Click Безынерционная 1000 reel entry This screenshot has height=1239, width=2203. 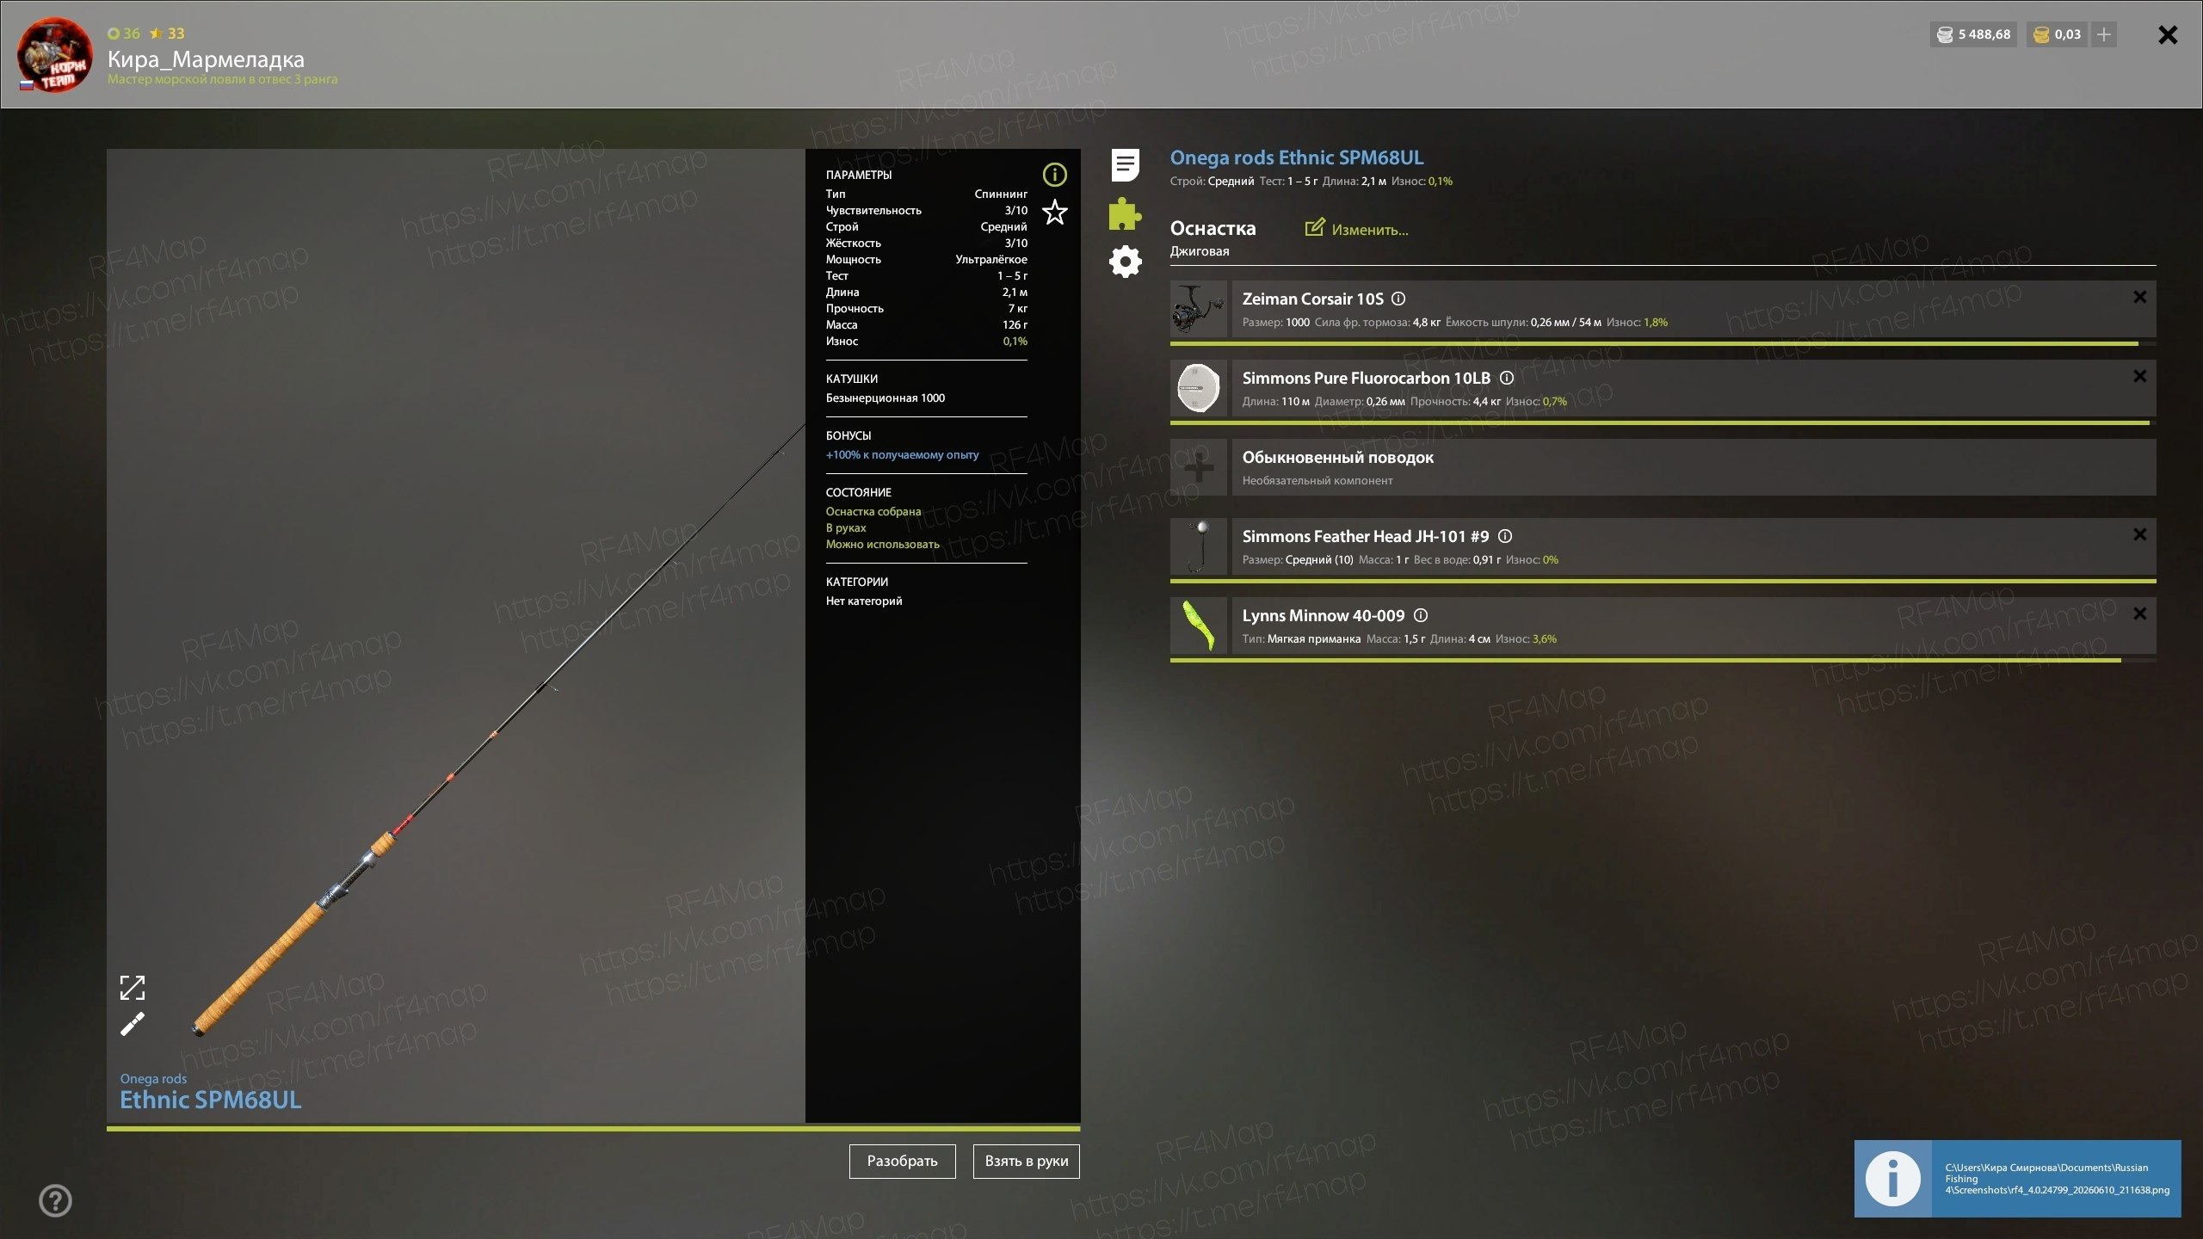pos(885,398)
